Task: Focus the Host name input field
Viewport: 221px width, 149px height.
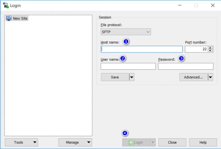Action: coord(142,49)
